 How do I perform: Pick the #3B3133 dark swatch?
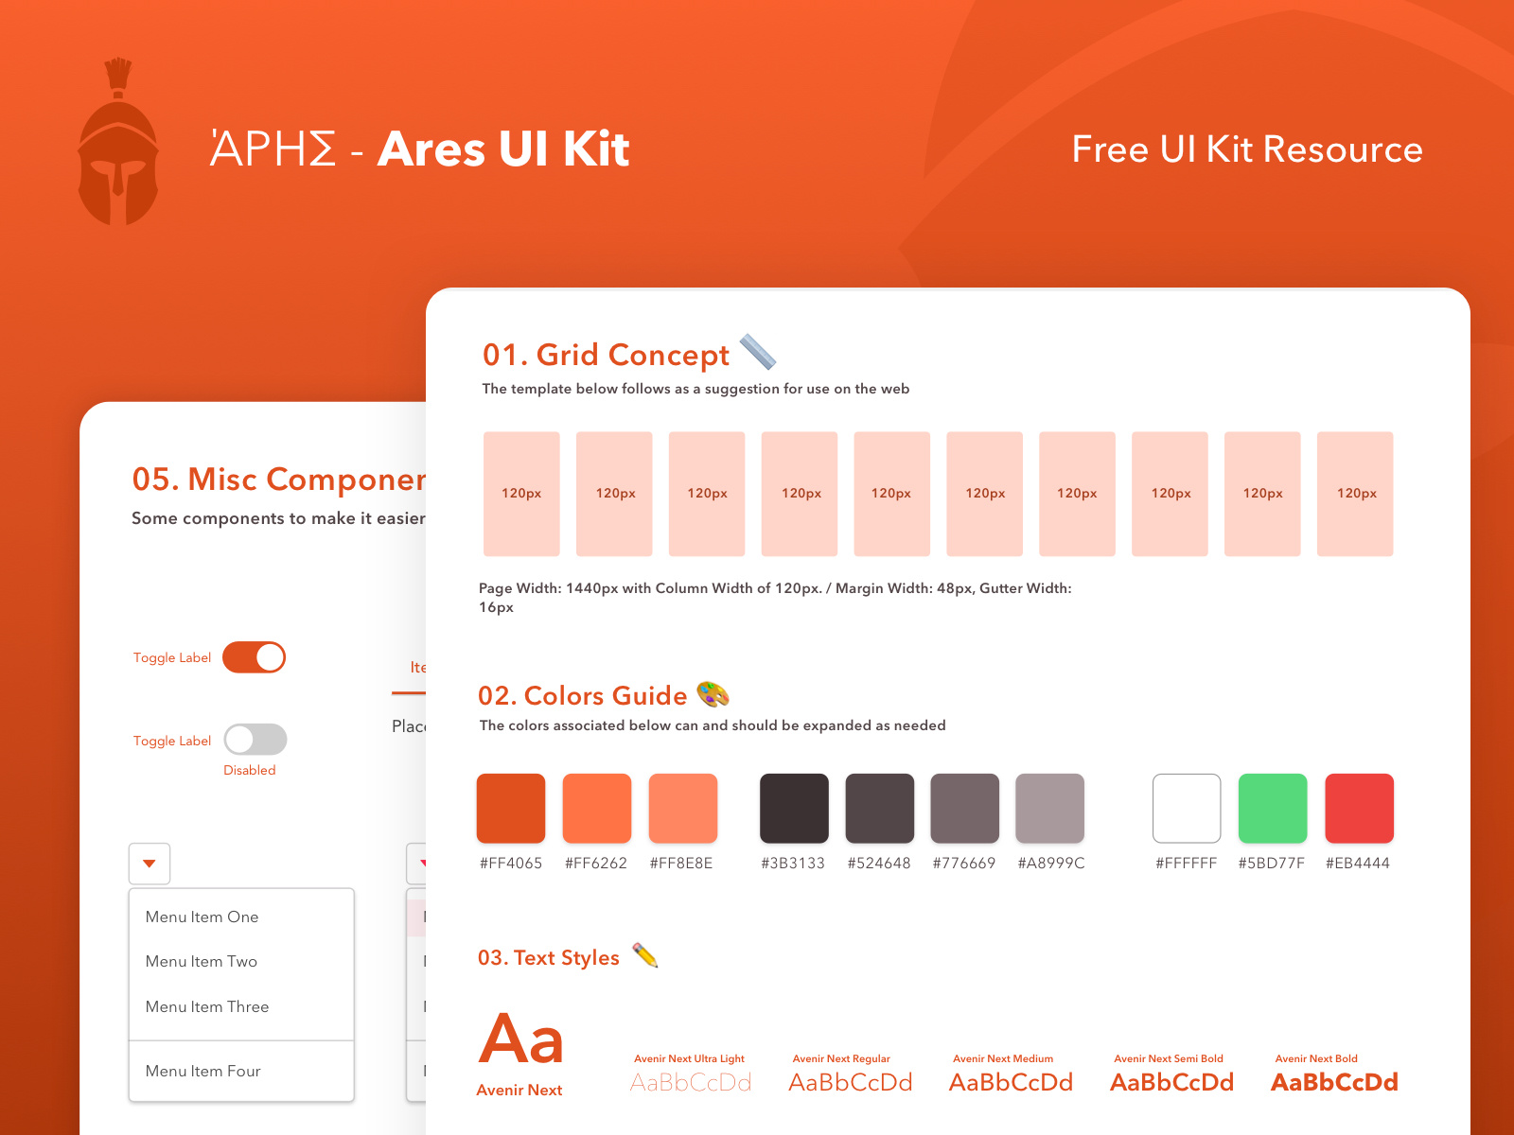795,809
